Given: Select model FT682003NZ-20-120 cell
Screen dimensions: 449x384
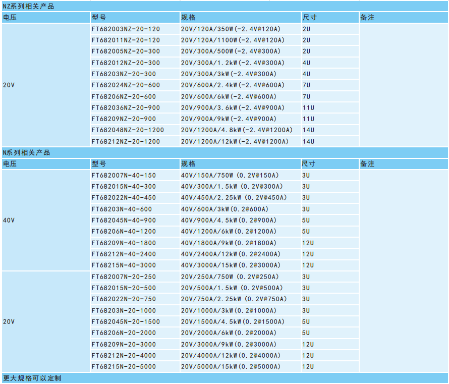Looking at the screenshot, I should pyautogui.click(x=126, y=29).
